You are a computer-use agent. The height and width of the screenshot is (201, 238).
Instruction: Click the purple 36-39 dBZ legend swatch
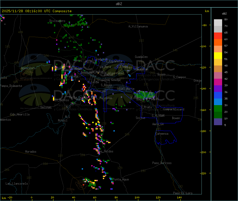coord(218,89)
